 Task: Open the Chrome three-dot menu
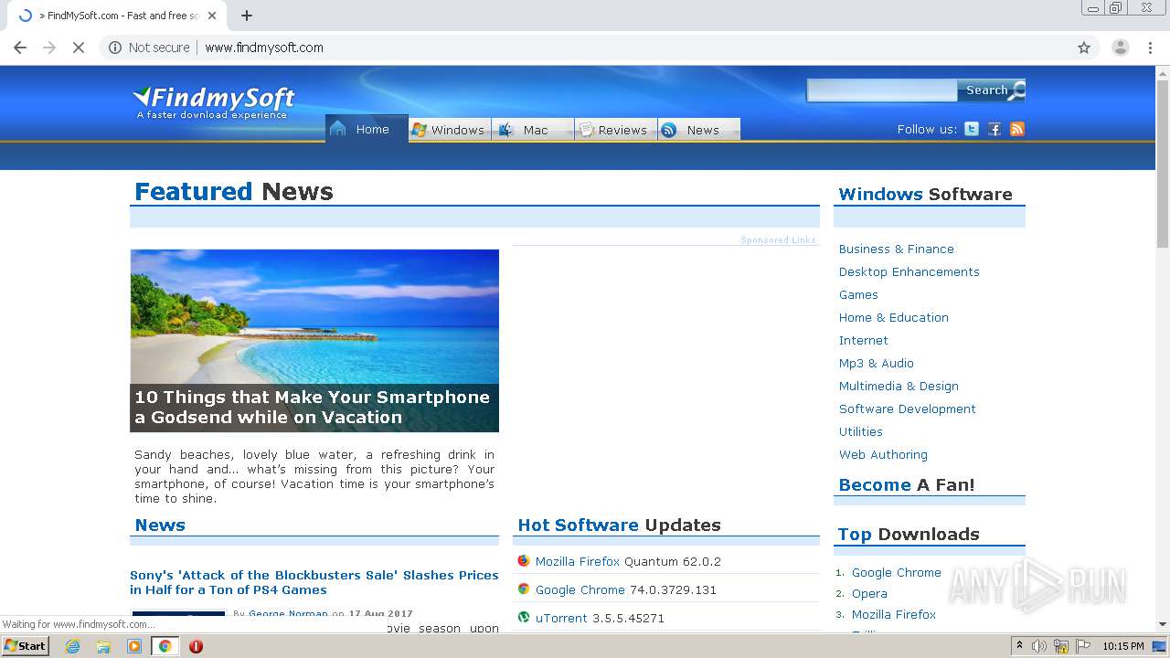1151,48
